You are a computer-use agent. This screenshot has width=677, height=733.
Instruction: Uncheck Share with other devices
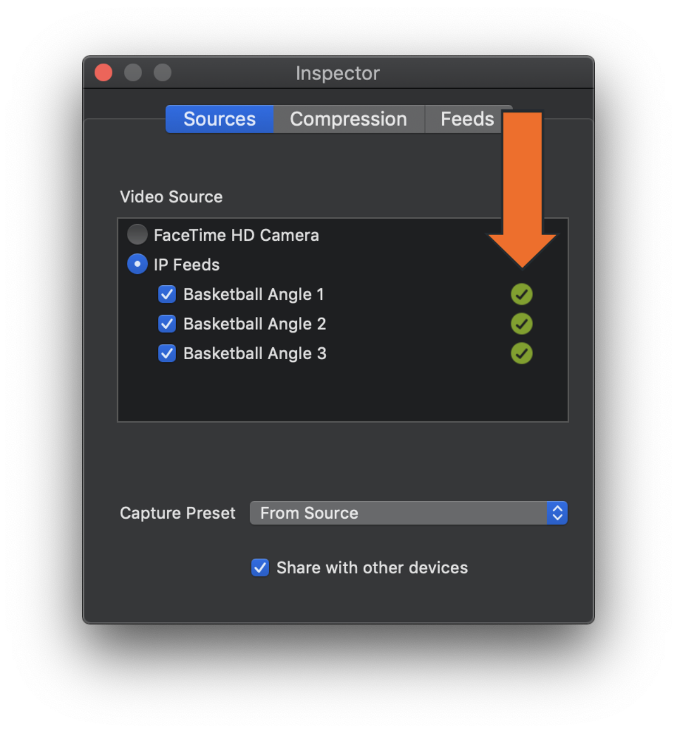point(260,568)
